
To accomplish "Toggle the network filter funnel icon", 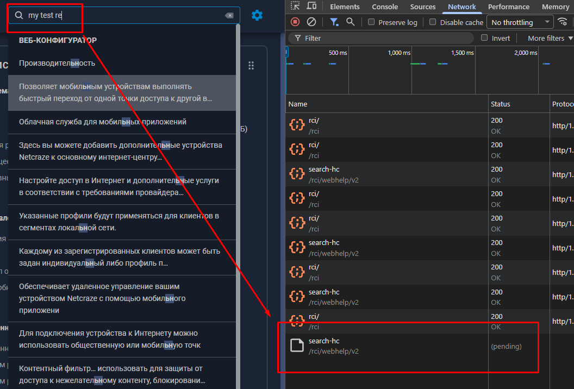I will (334, 22).
